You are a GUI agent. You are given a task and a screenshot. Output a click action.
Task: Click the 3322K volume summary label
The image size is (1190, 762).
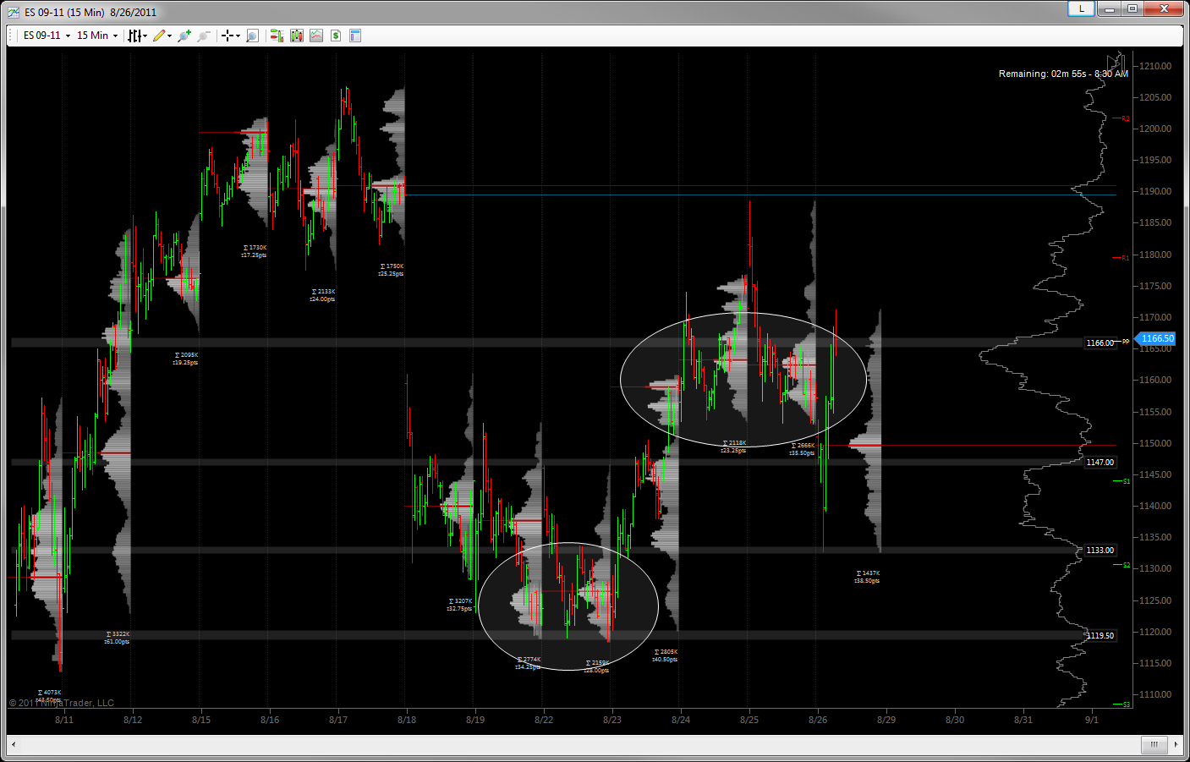tap(118, 634)
